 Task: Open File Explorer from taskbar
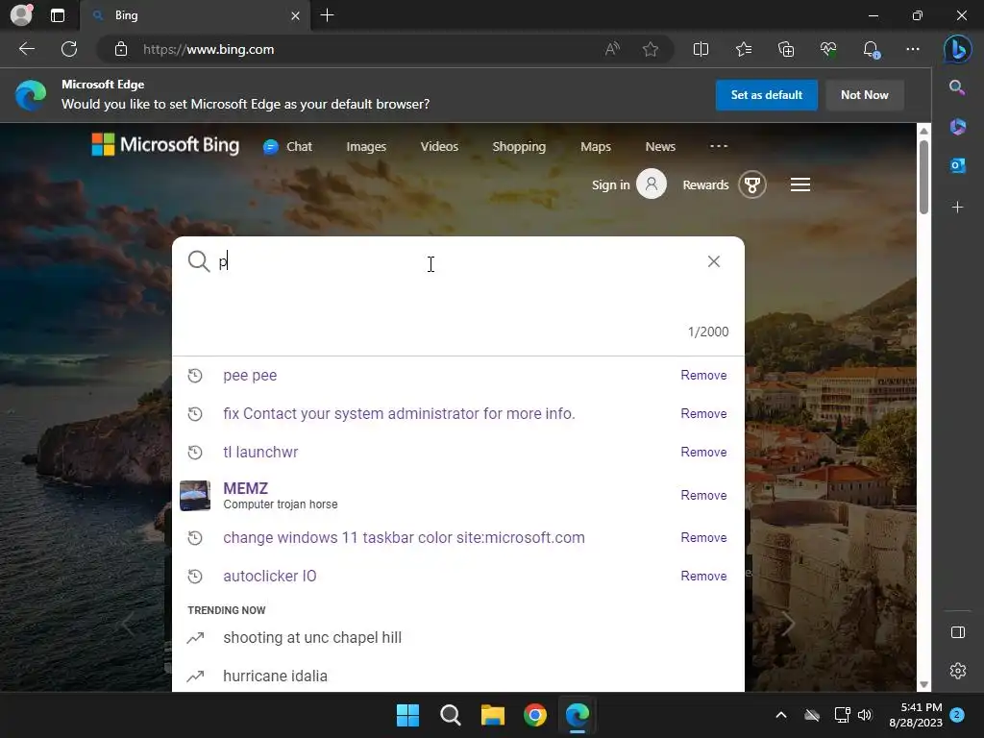493,715
